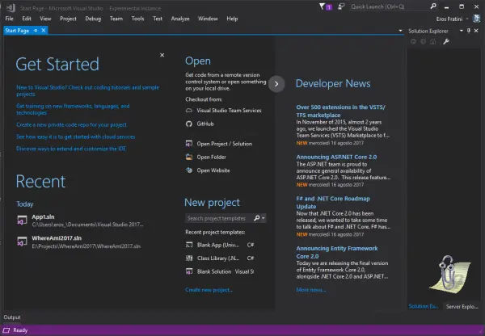Click the GitHub octocat icon
Screen dimensions: 485x336
189,124
